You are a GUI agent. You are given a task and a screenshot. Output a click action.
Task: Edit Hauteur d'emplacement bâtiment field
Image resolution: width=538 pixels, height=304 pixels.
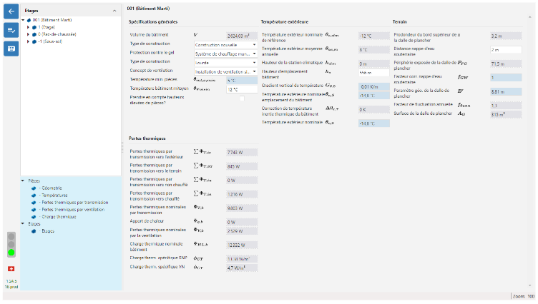tap(373, 73)
